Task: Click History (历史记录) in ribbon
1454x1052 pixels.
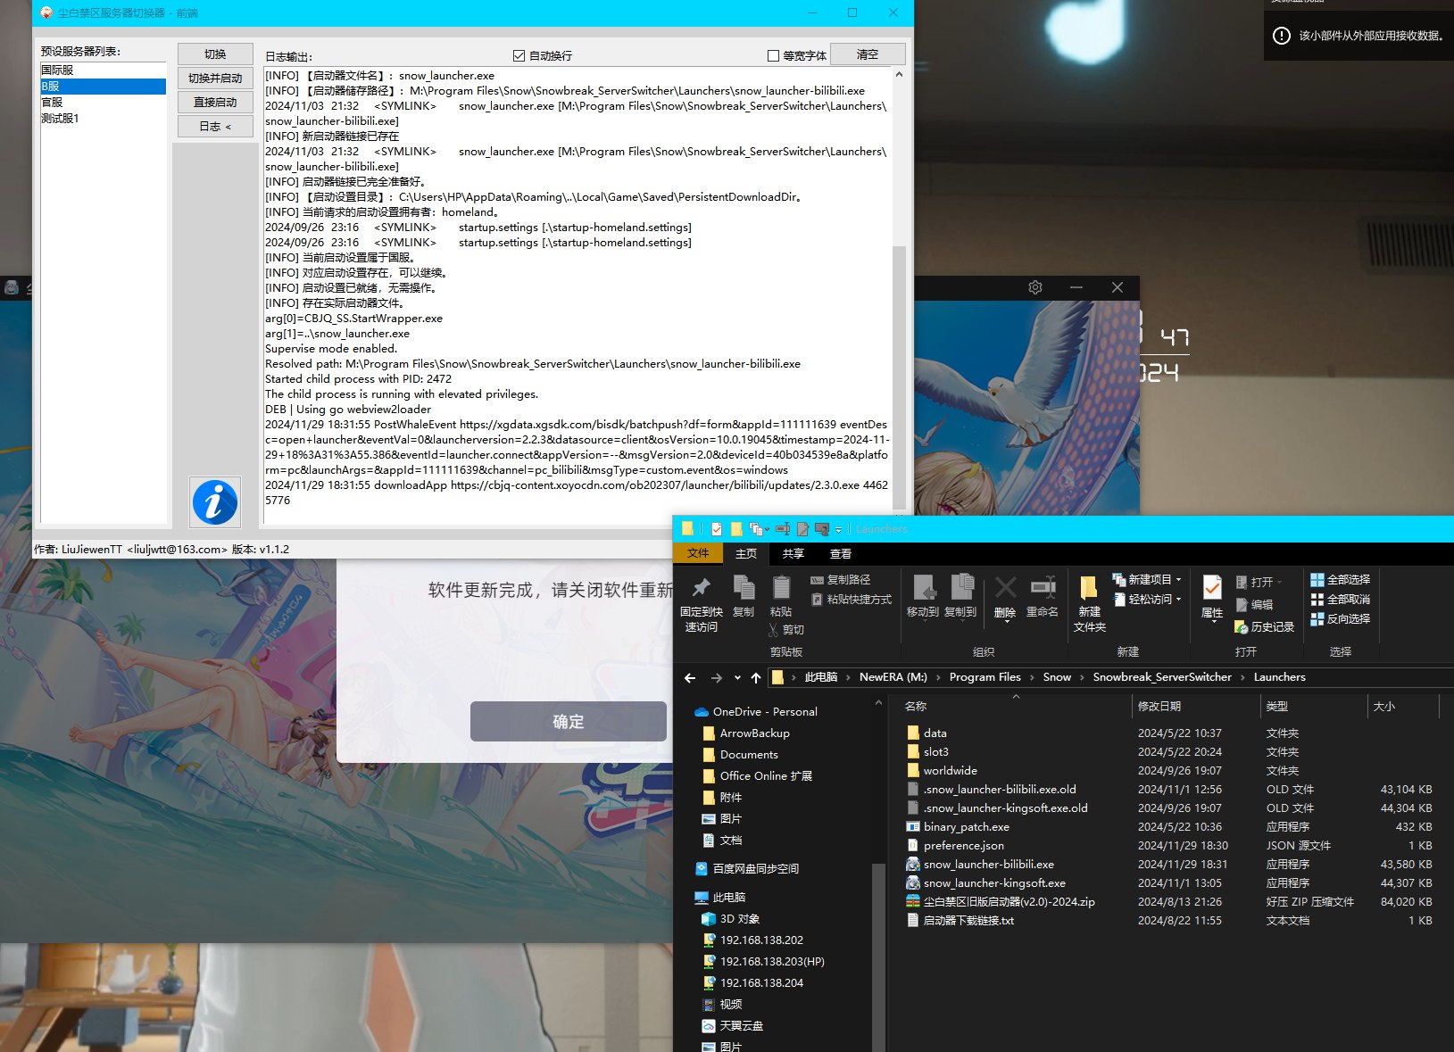Action: point(1264,626)
